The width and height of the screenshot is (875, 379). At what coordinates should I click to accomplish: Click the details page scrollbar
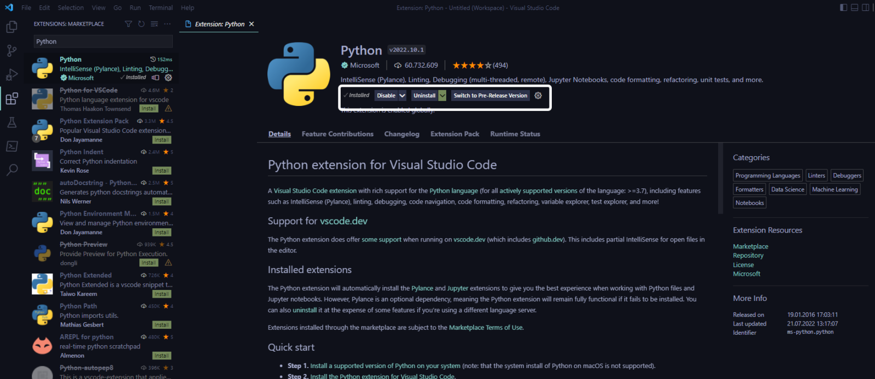721,179
